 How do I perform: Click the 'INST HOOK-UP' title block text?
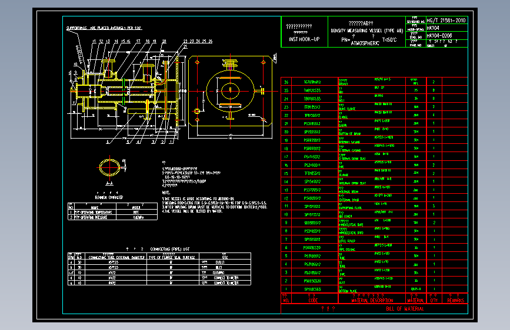pyautogui.click(x=304, y=39)
